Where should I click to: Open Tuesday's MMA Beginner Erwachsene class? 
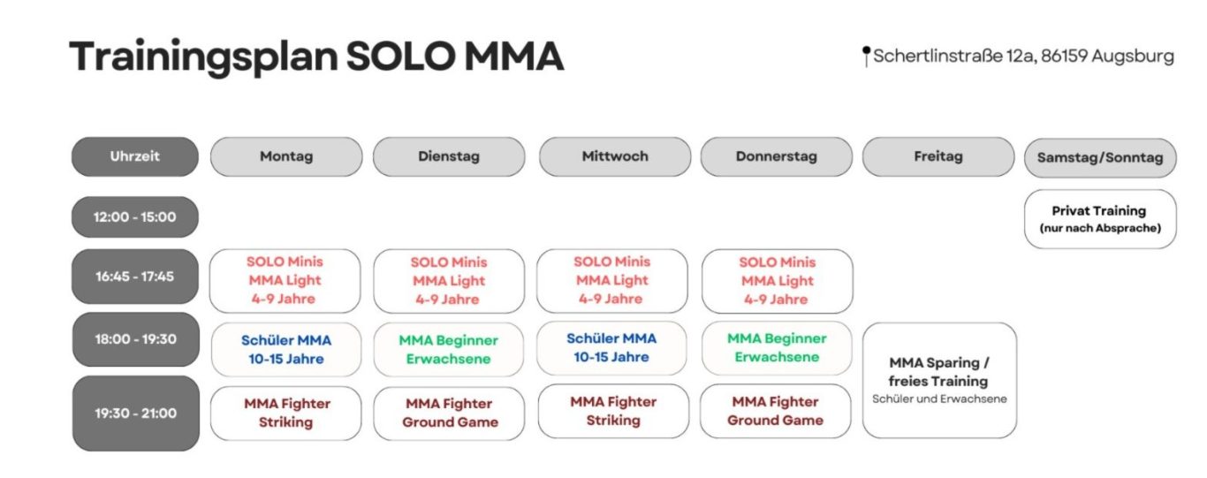click(x=449, y=350)
